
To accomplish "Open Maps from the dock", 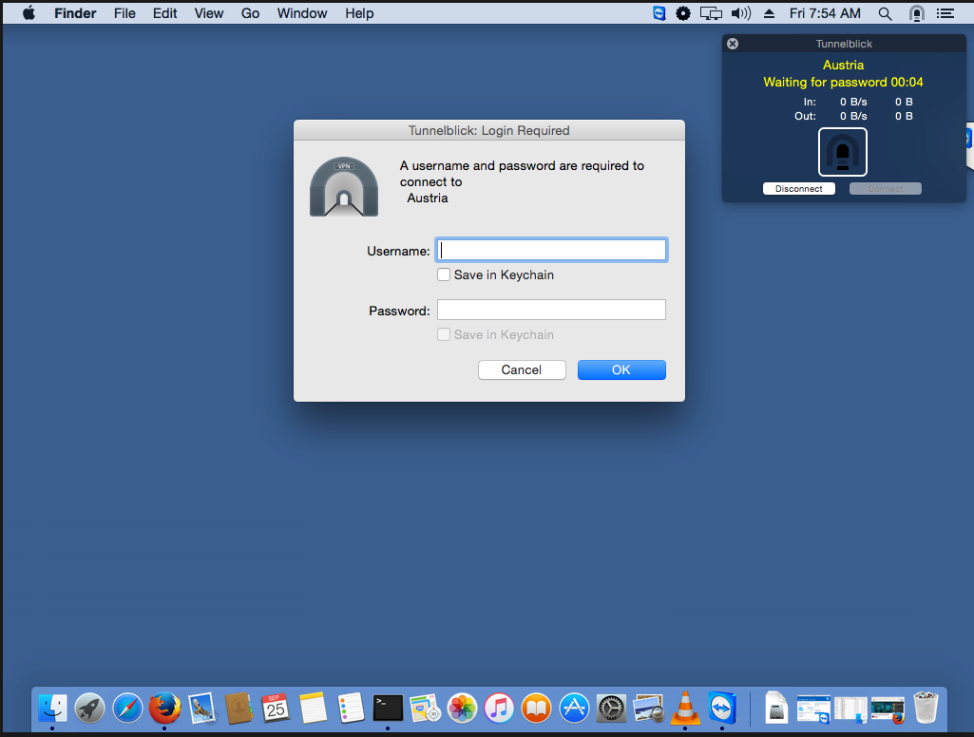I will [425, 708].
